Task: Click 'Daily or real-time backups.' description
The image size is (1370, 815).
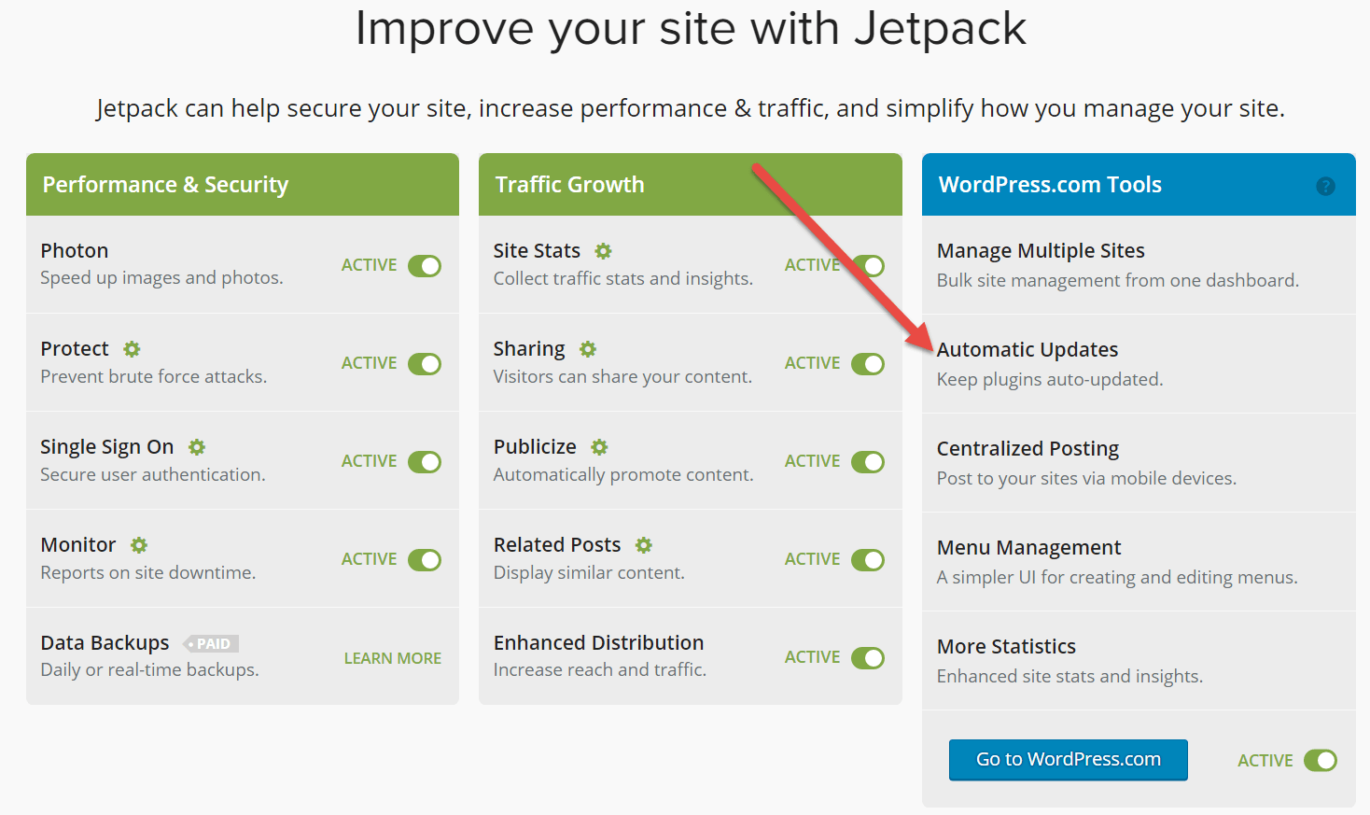Action: (150, 670)
